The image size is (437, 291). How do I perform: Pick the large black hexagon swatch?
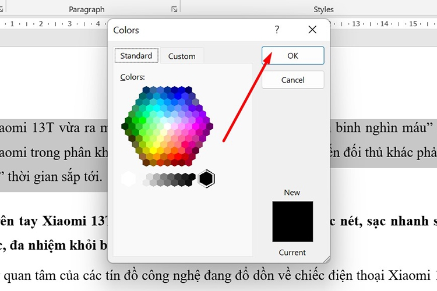pos(206,179)
